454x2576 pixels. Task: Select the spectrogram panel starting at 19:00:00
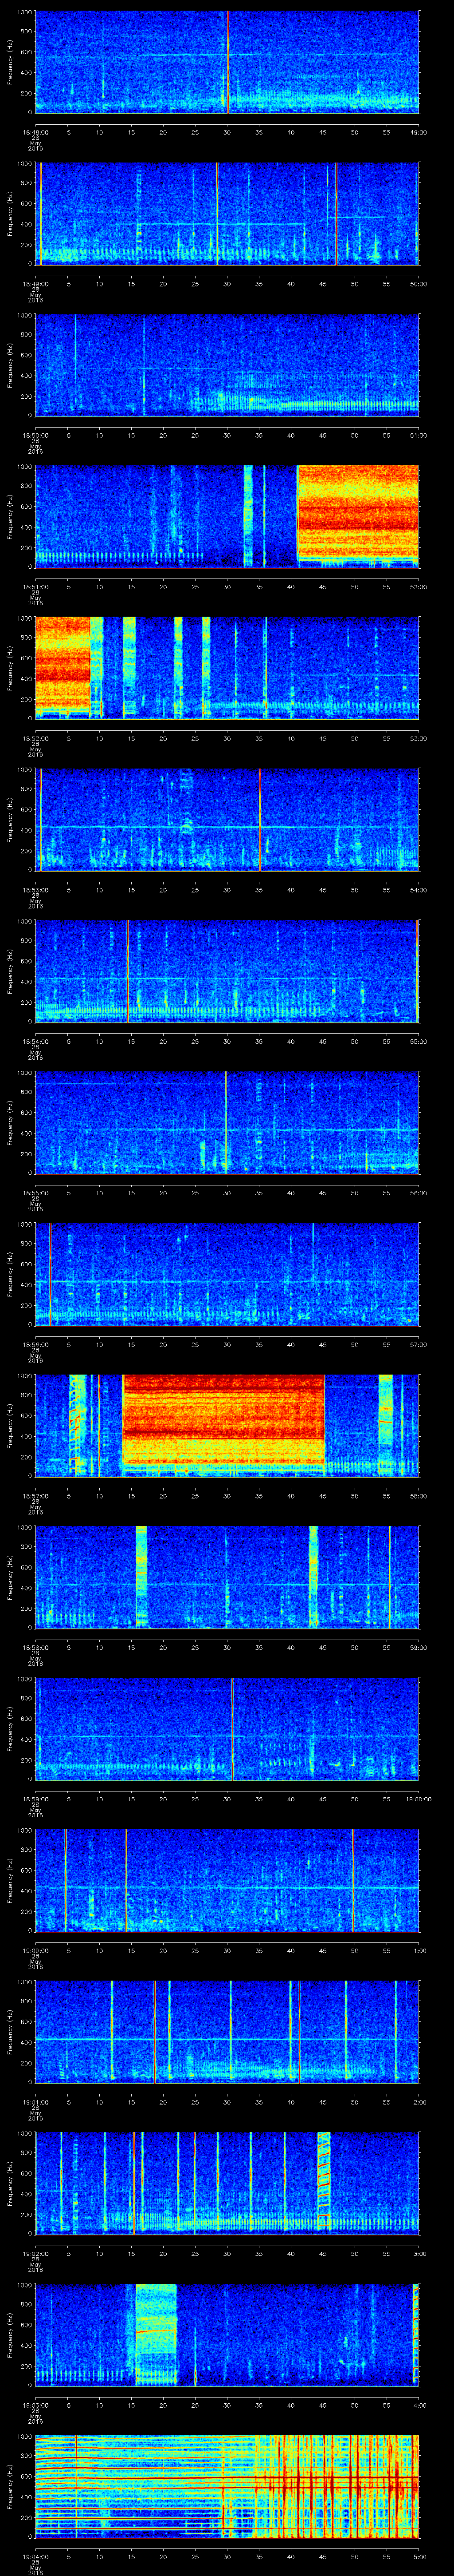click(x=227, y=1880)
